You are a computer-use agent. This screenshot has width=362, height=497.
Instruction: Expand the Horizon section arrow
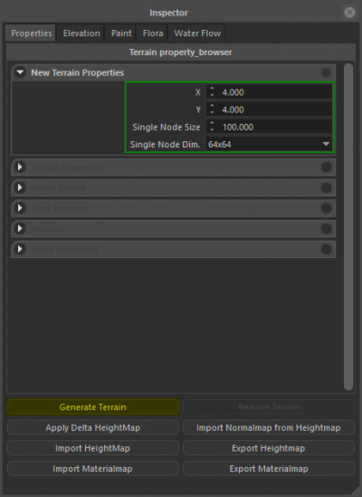click(20, 228)
